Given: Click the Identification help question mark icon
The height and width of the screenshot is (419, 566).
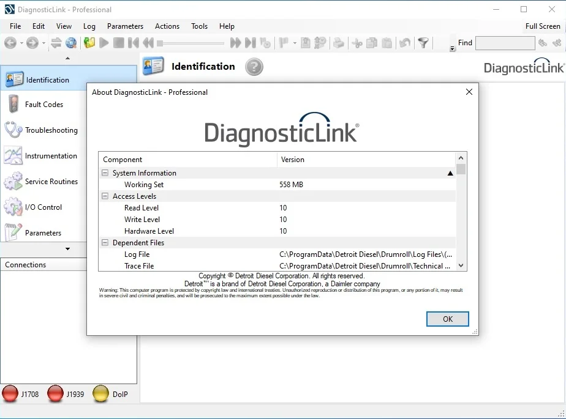Looking at the screenshot, I should coord(254,67).
